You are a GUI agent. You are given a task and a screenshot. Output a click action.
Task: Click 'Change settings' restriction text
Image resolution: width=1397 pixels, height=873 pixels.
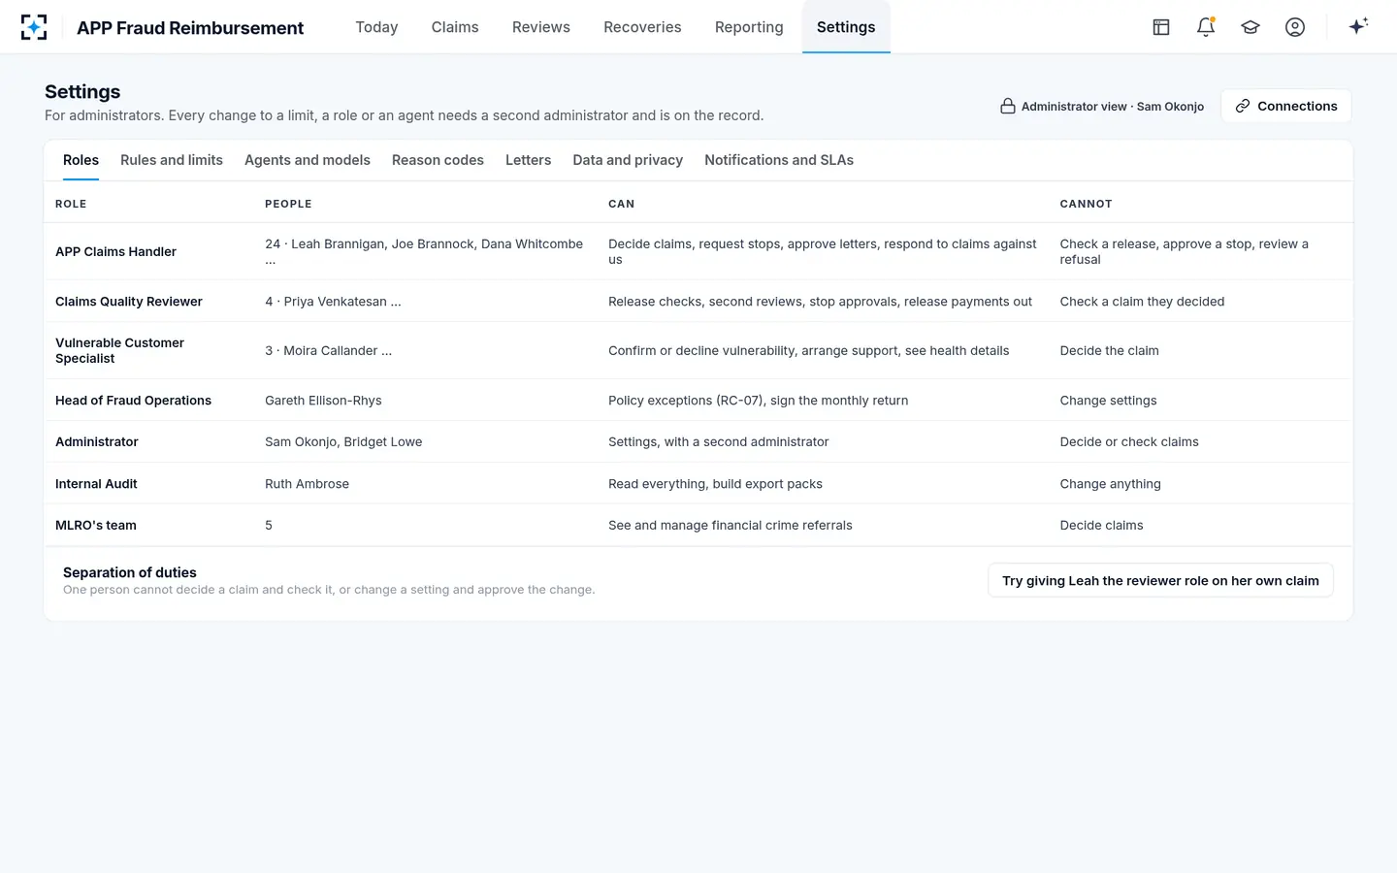tap(1108, 401)
